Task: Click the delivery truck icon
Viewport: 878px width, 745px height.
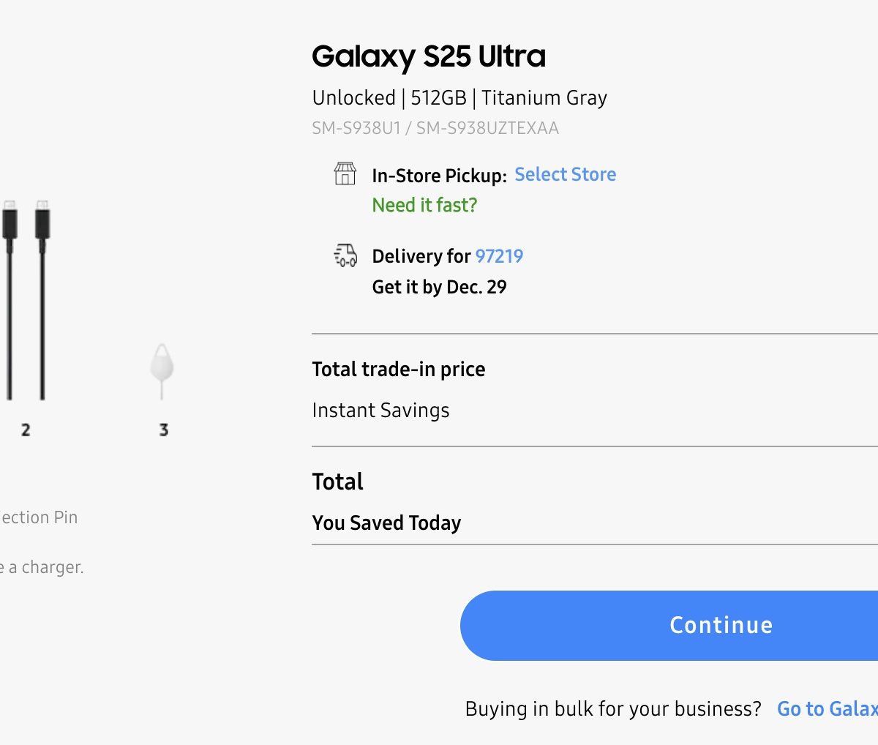Action: pos(345,255)
